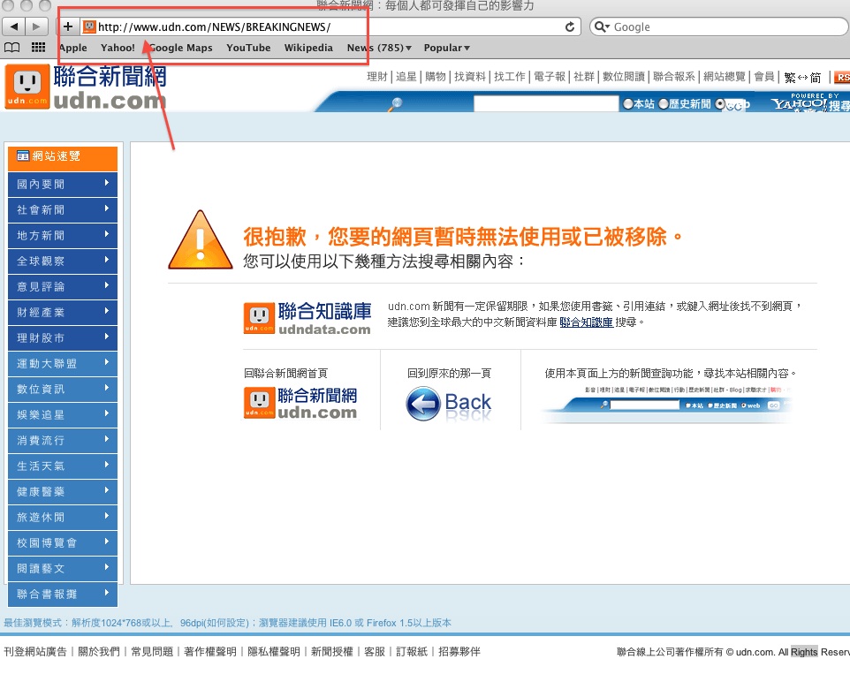Open the Wikipedia bookmark

pos(308,48)
